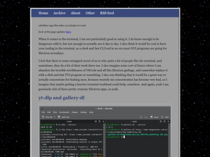Open the RSS feed link
210x157 pixels.
107,13
